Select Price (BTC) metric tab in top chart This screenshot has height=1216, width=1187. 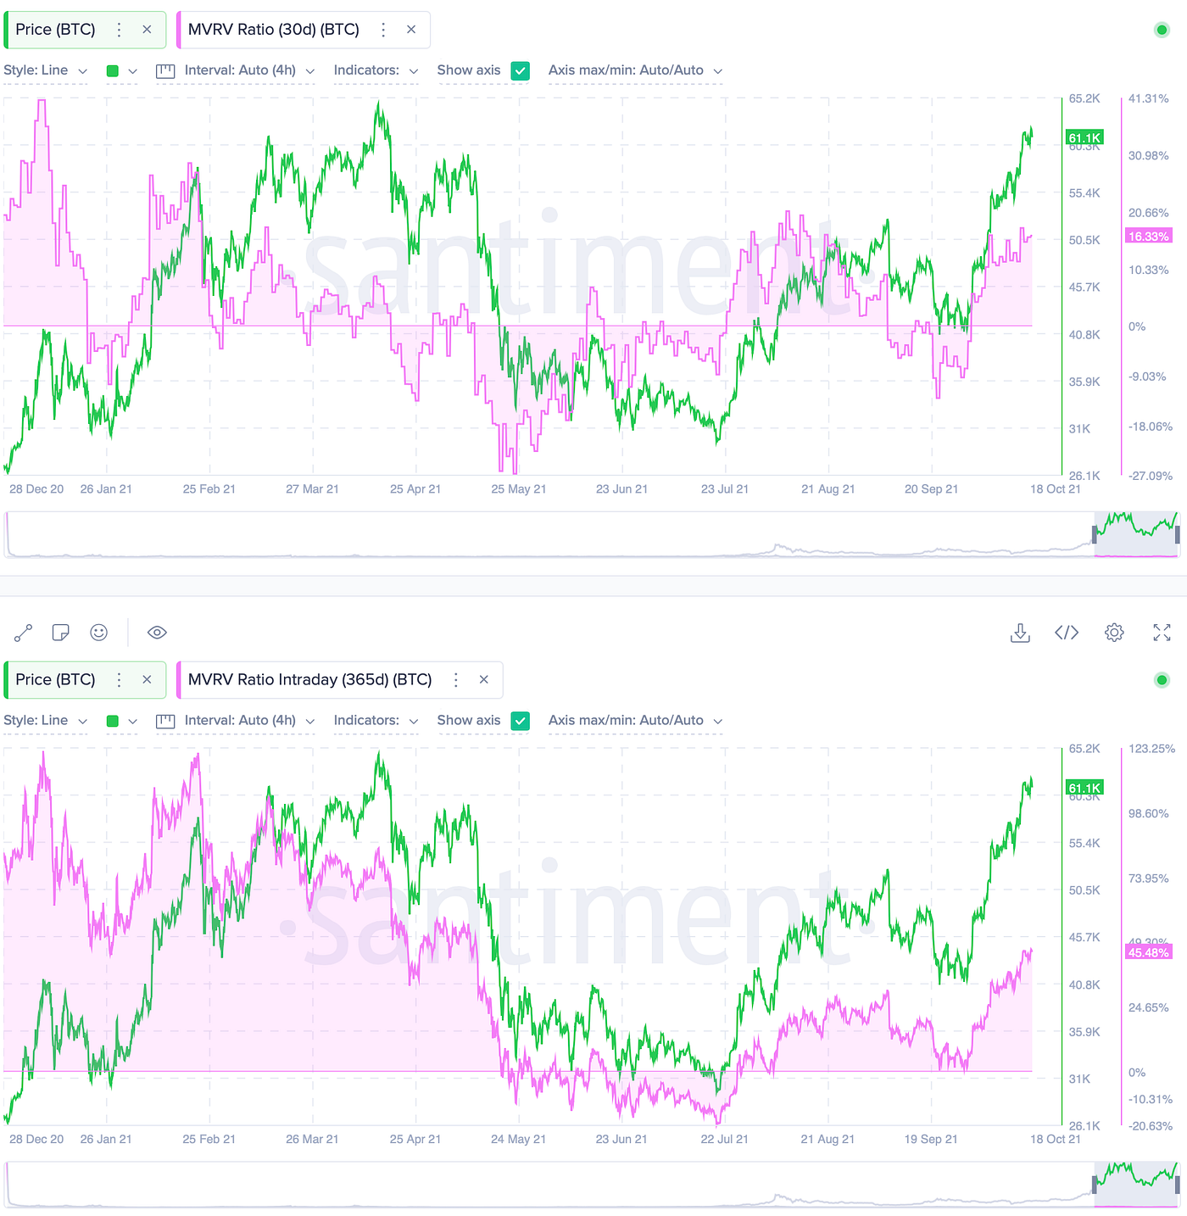pos(55,30)
